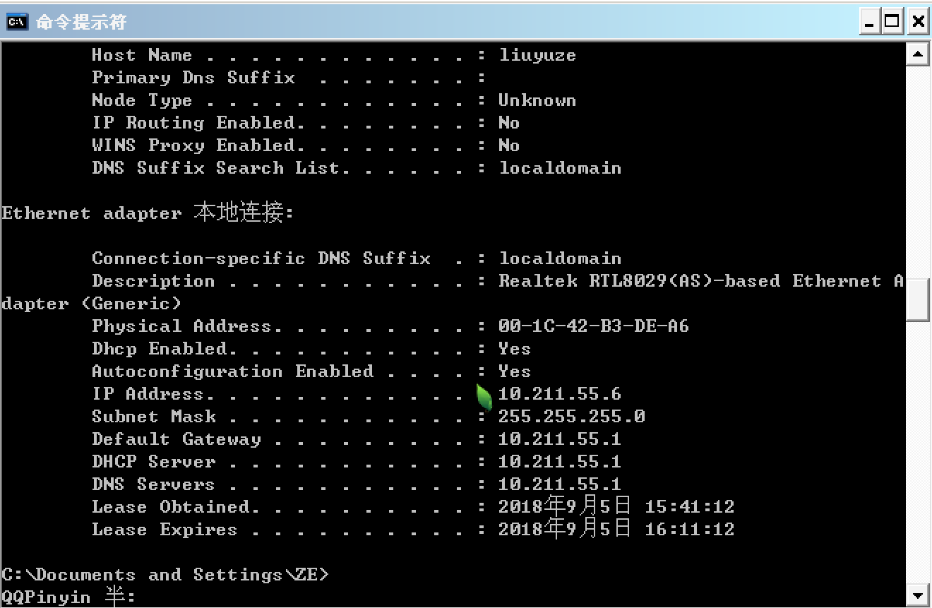Click the scrollbar track above the thumb

(917, 169)
